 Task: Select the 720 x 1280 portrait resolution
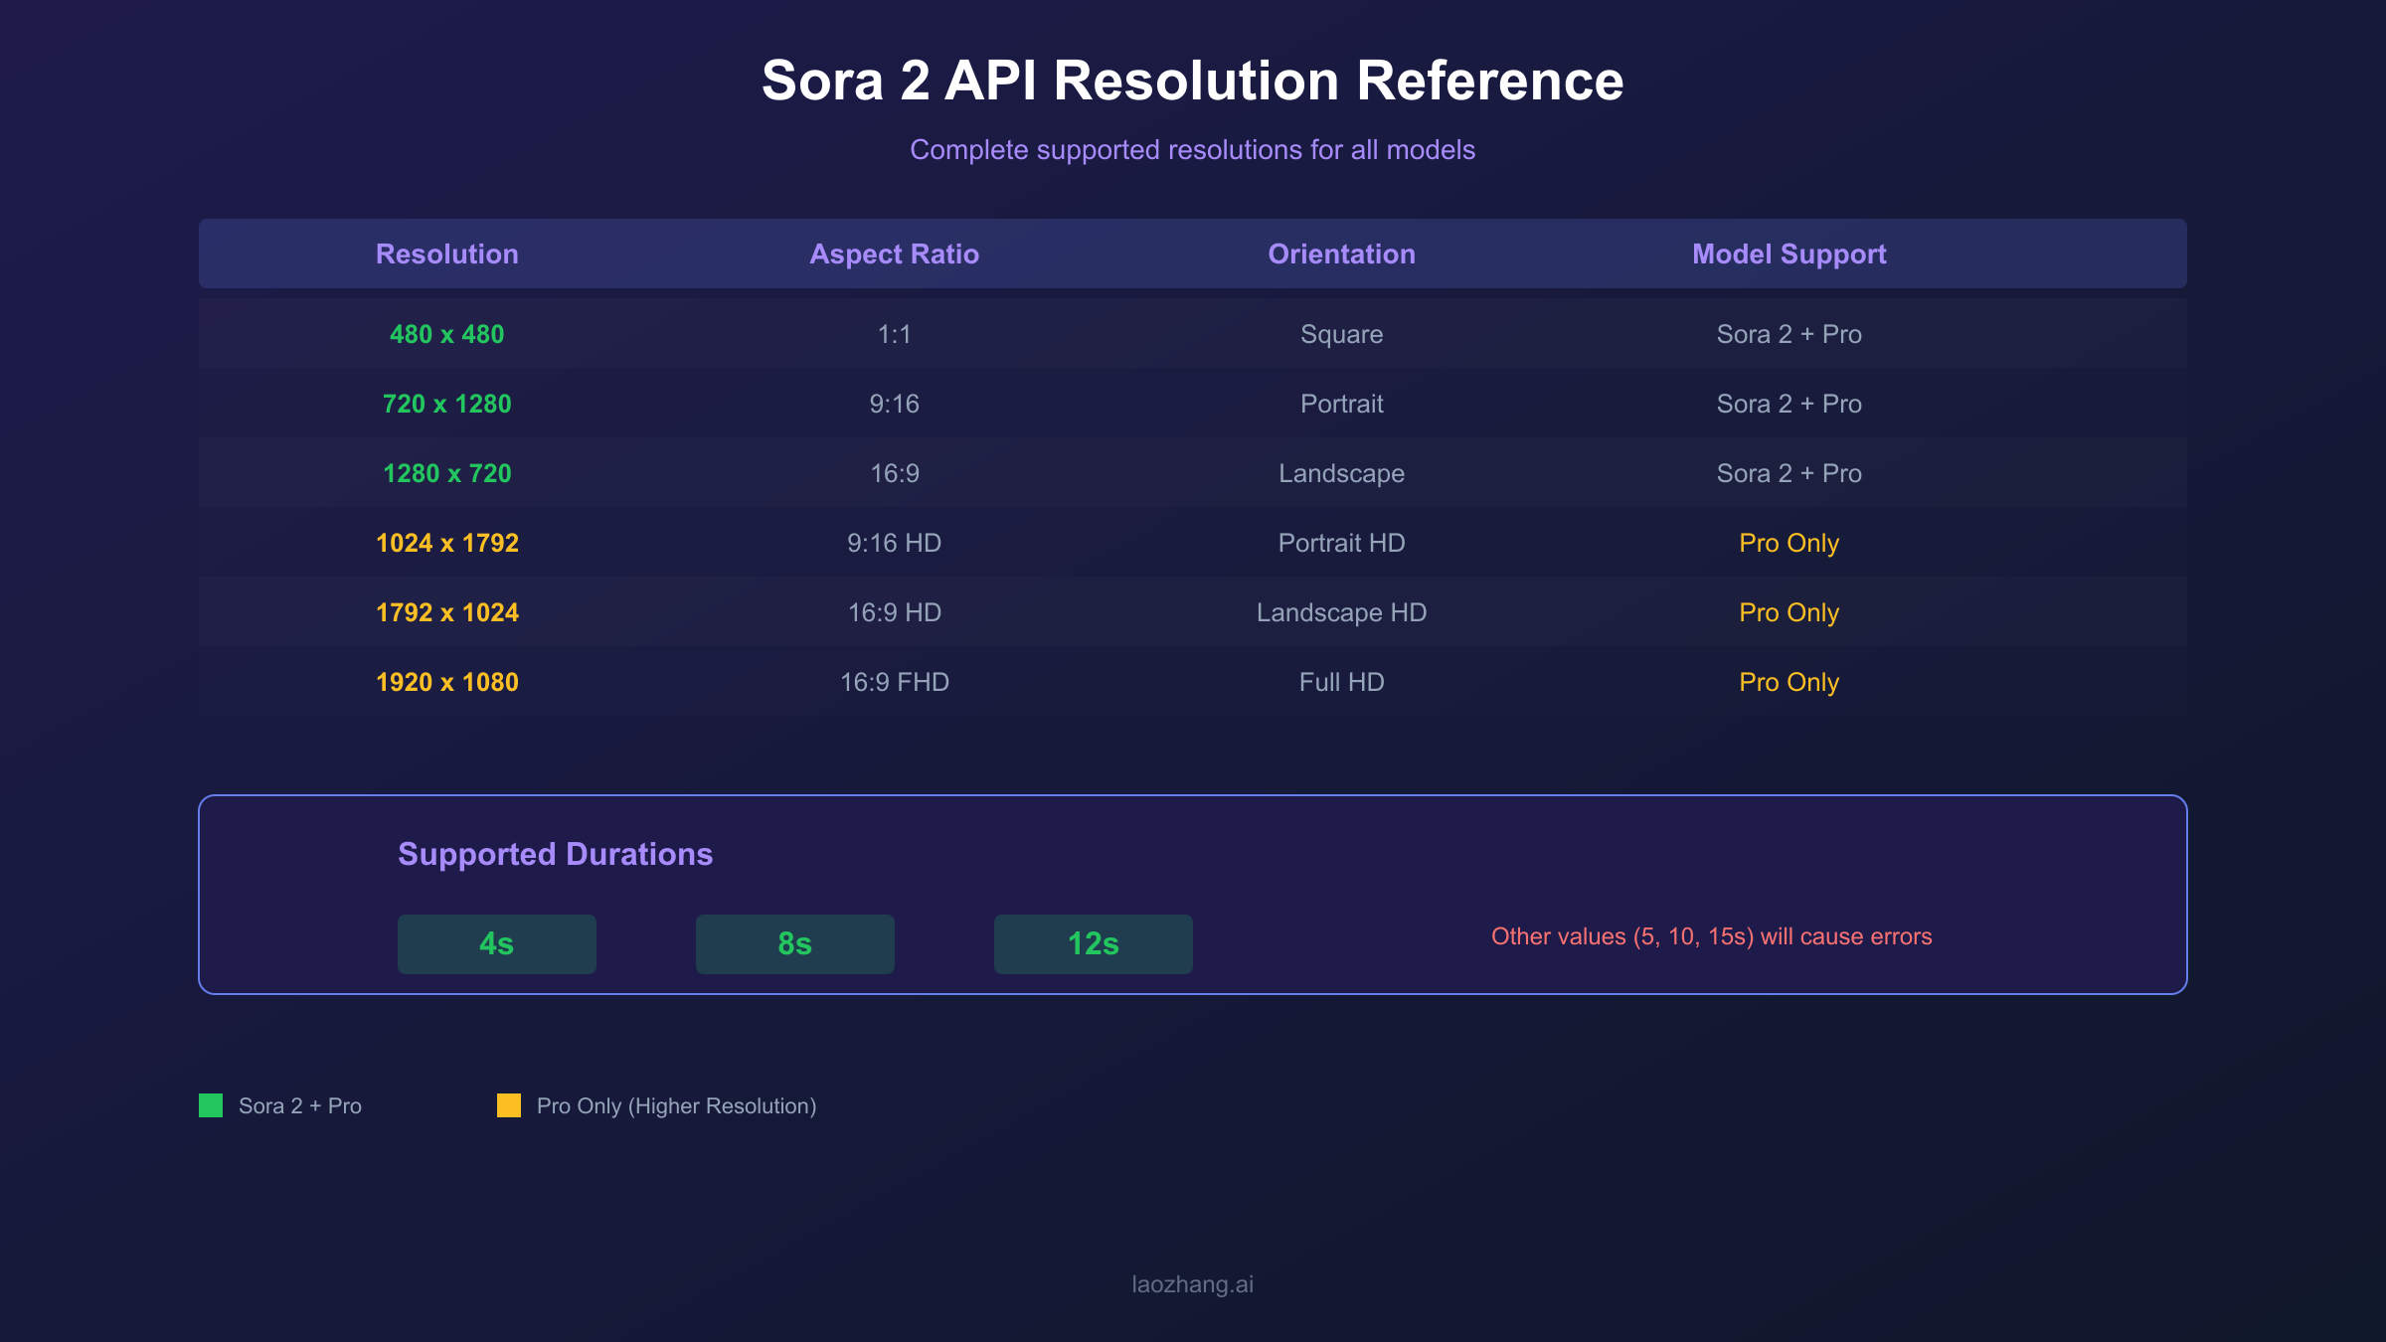(x=447, y=404)
